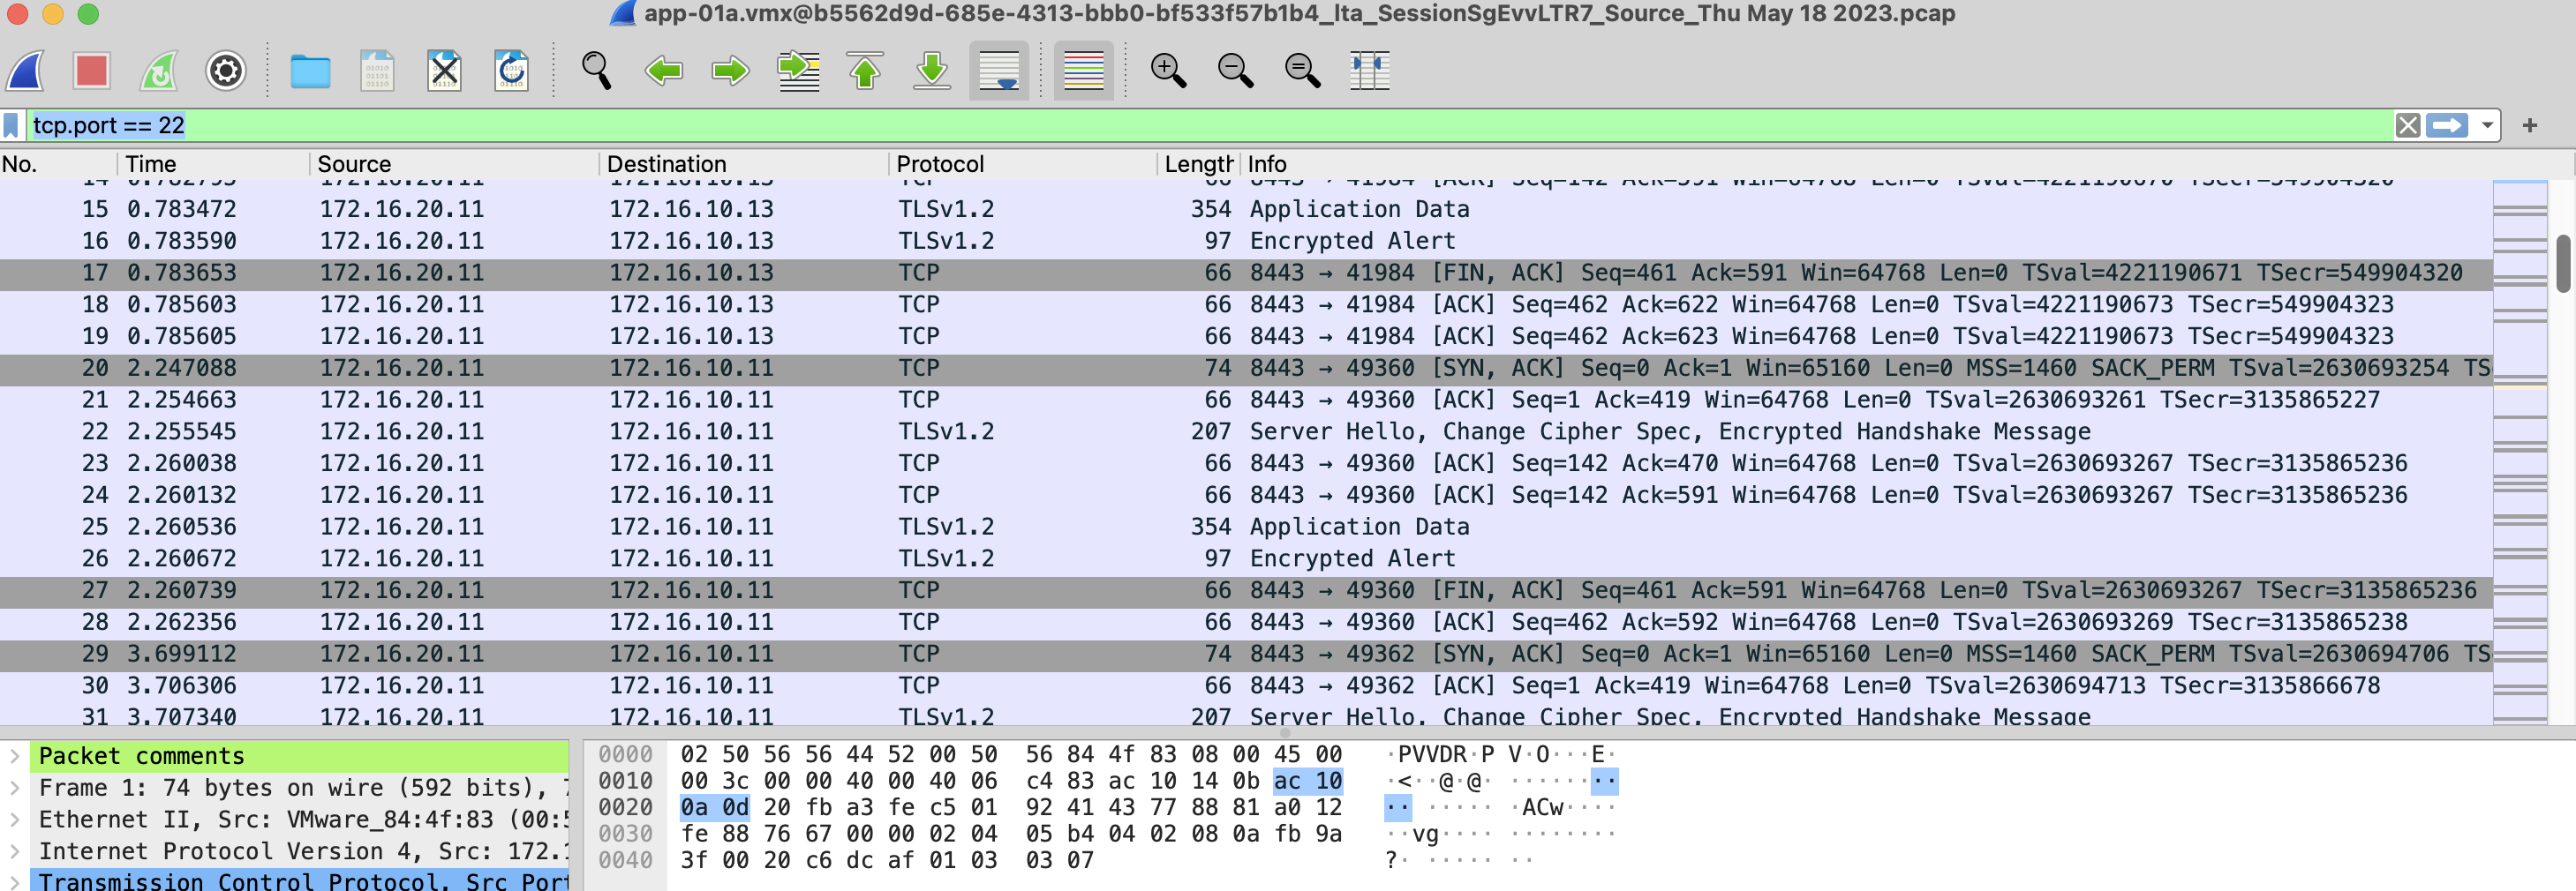Expand the Packet comments tree item
This screenshot has height=891, width=2576.
15,756
